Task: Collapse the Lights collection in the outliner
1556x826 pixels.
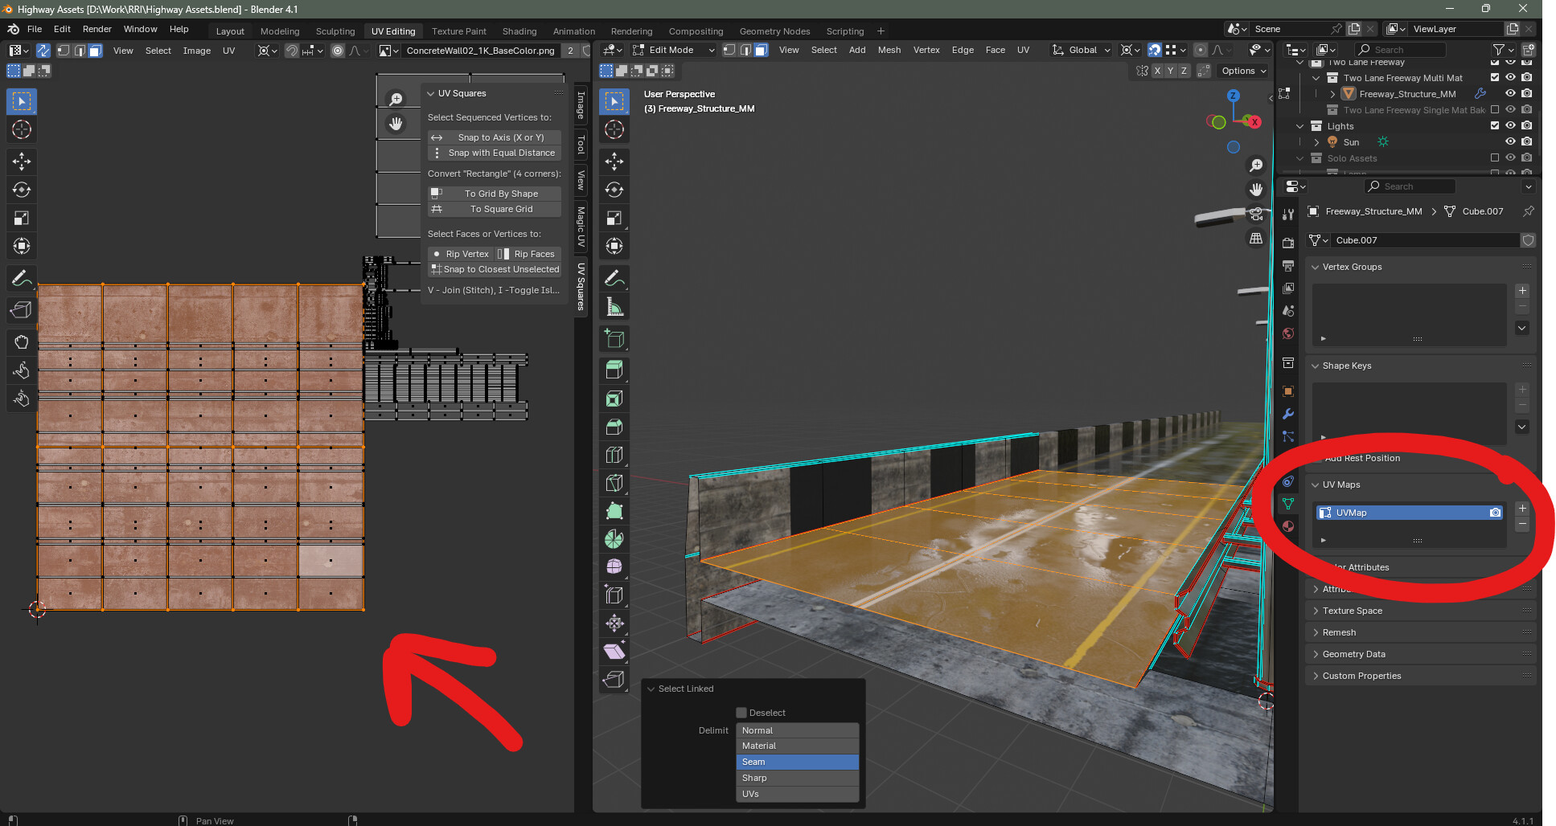Action: click(1299, 126)
